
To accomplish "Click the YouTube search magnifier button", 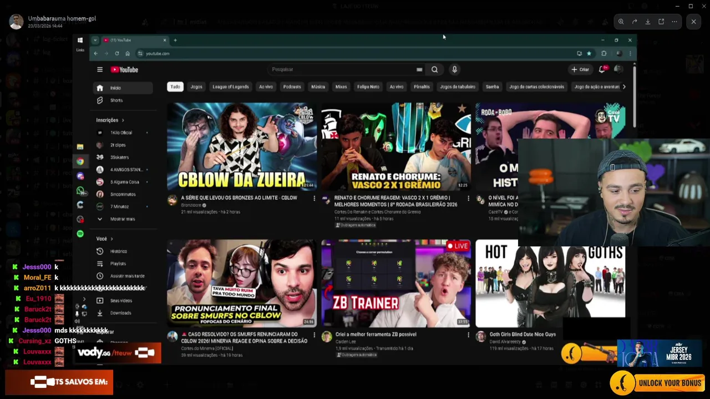I will tap(434, 69).
